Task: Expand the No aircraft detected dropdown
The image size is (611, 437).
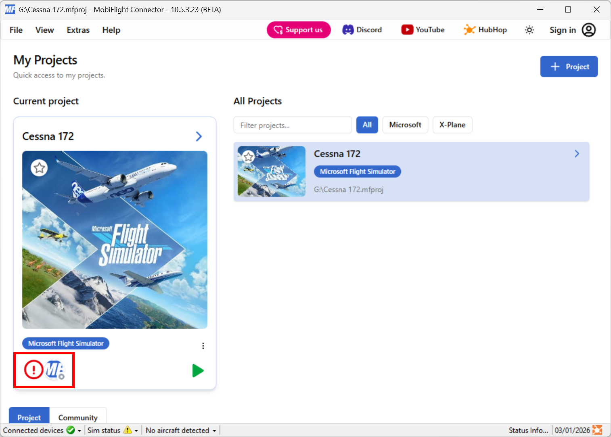Action: pyautogui.click(x=214, y=430)
